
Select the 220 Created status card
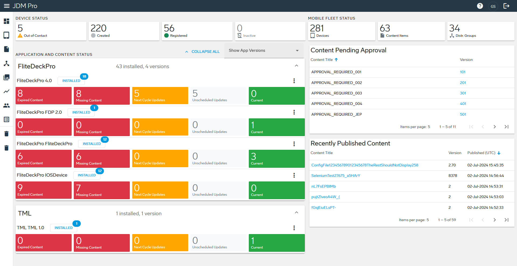124,31
